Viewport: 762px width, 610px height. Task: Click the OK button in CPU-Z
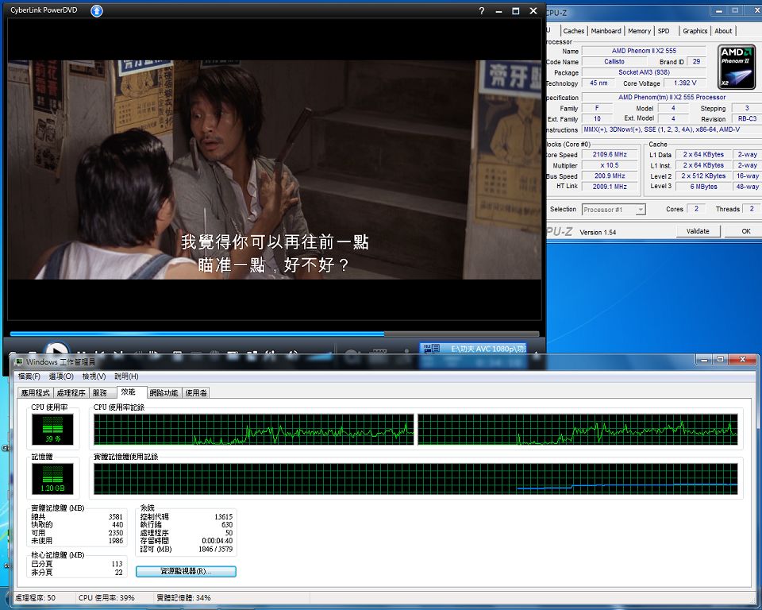point(746,232)
